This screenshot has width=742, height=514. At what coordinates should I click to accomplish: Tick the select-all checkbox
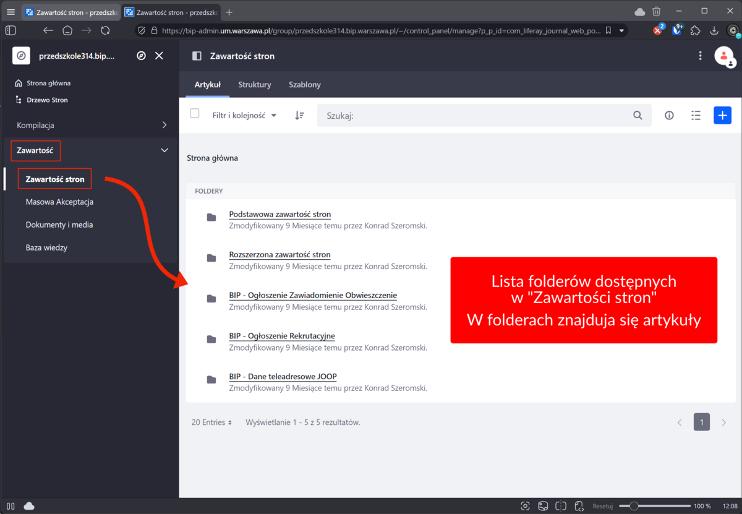tap(195, 114)
